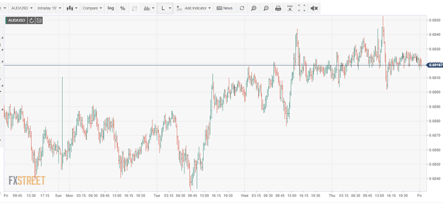Click the line chart overlay icon
The image size is (443, 205).
coord(135,8)
